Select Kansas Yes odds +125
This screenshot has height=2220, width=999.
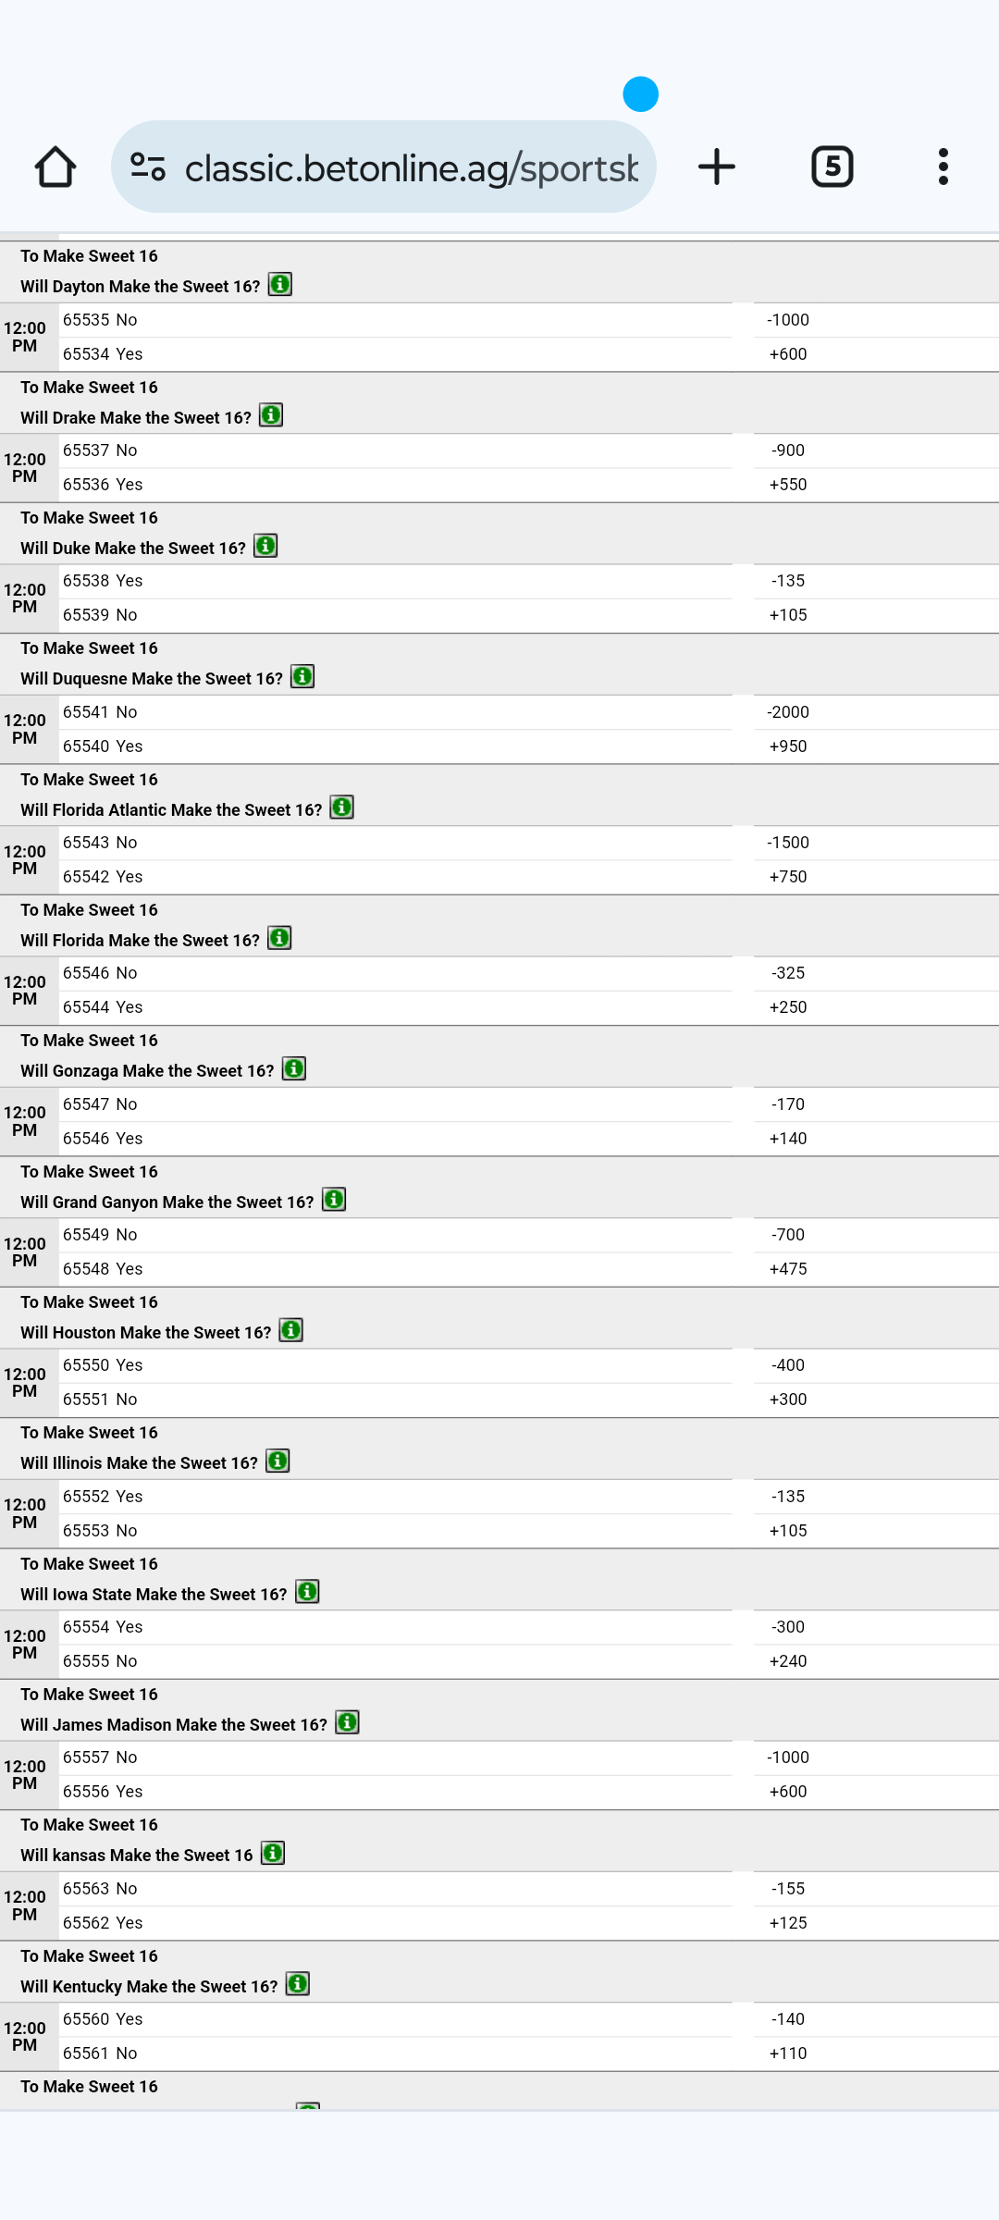[788, 1923]
